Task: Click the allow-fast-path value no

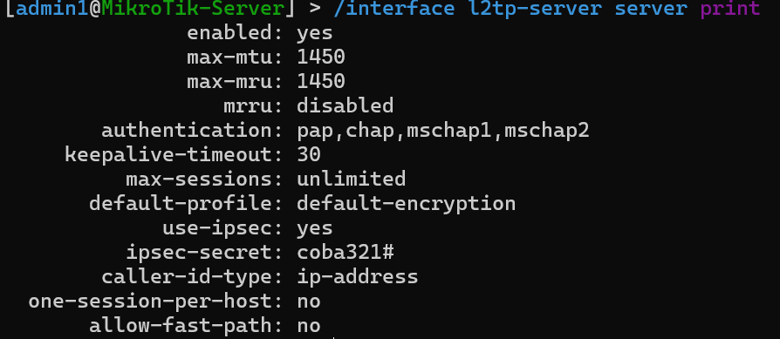Action: pos(309,326)
